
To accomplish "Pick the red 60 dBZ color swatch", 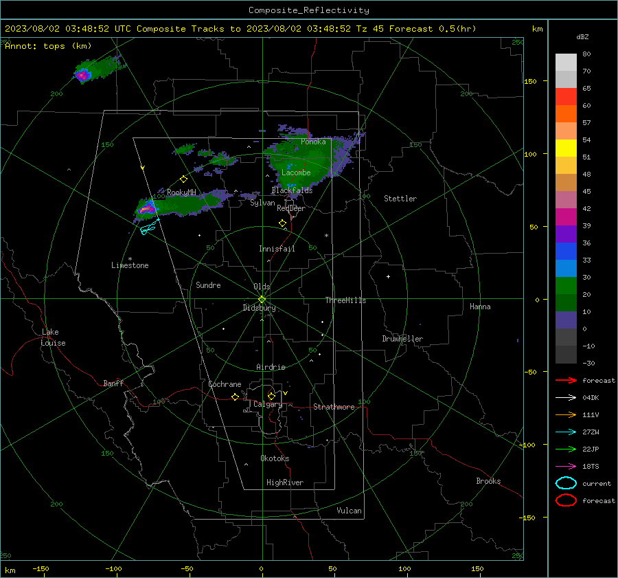I will 566,97.
